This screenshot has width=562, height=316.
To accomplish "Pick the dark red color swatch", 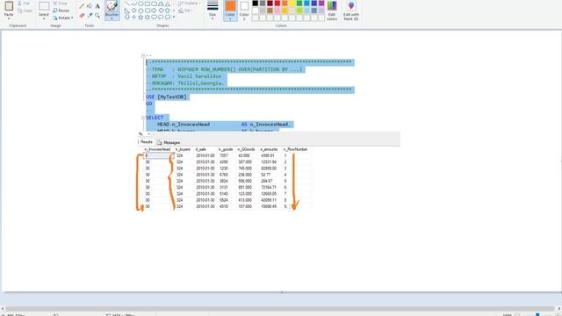I will click(270, 4).
